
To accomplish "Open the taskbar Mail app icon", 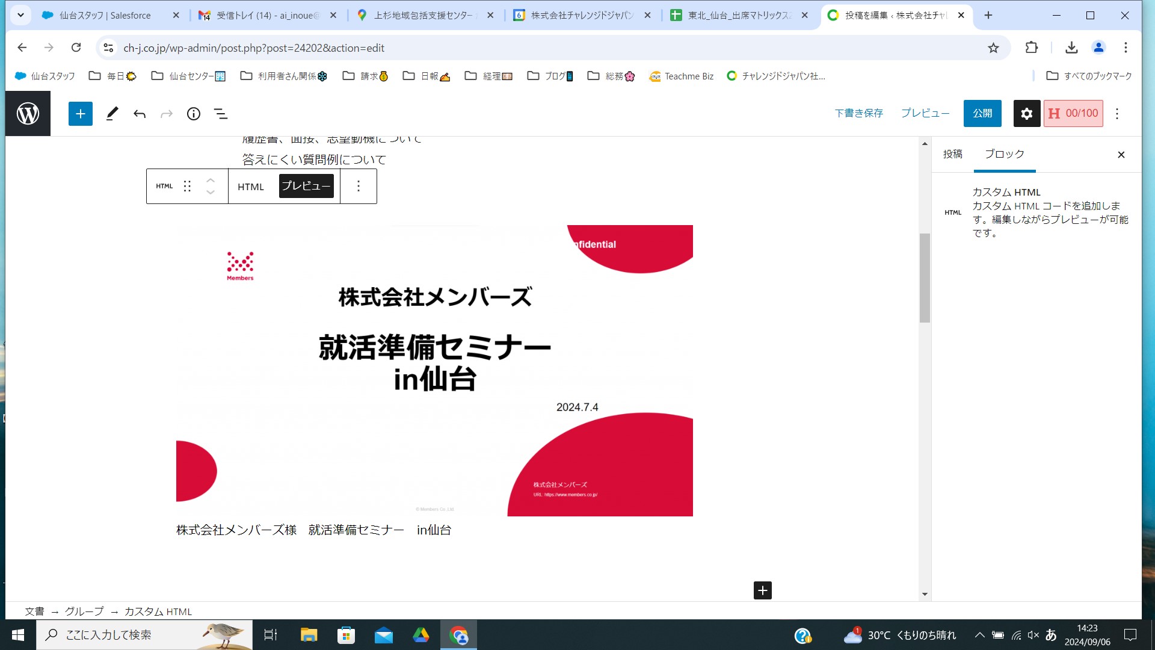I will [383, 635].
